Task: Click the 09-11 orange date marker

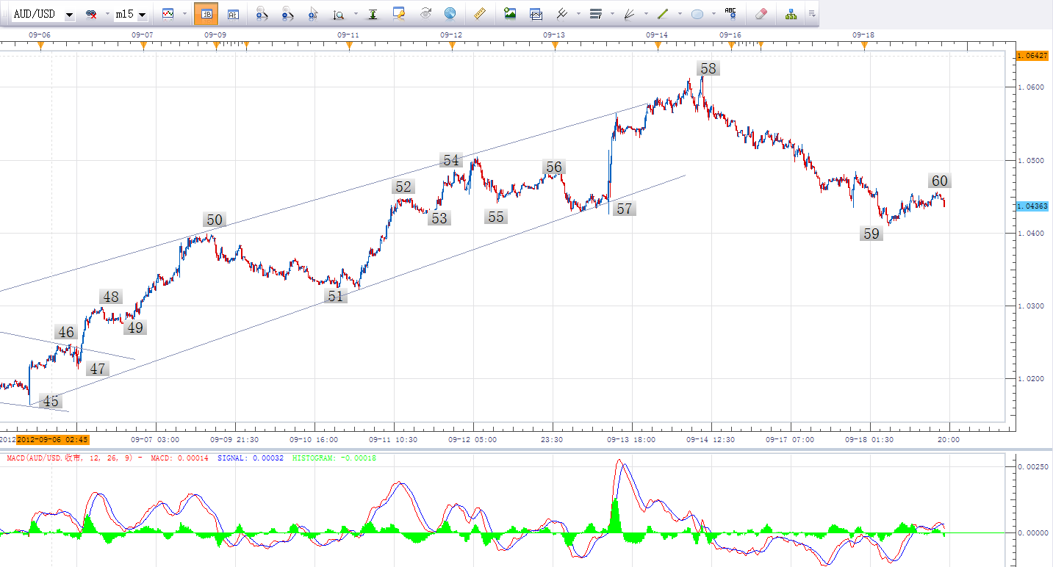Action: pos(350,46)
